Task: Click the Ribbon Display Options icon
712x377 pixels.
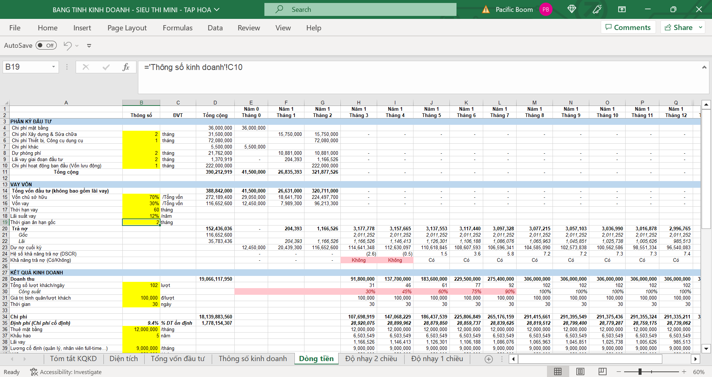Action: [x=622, y=9]
